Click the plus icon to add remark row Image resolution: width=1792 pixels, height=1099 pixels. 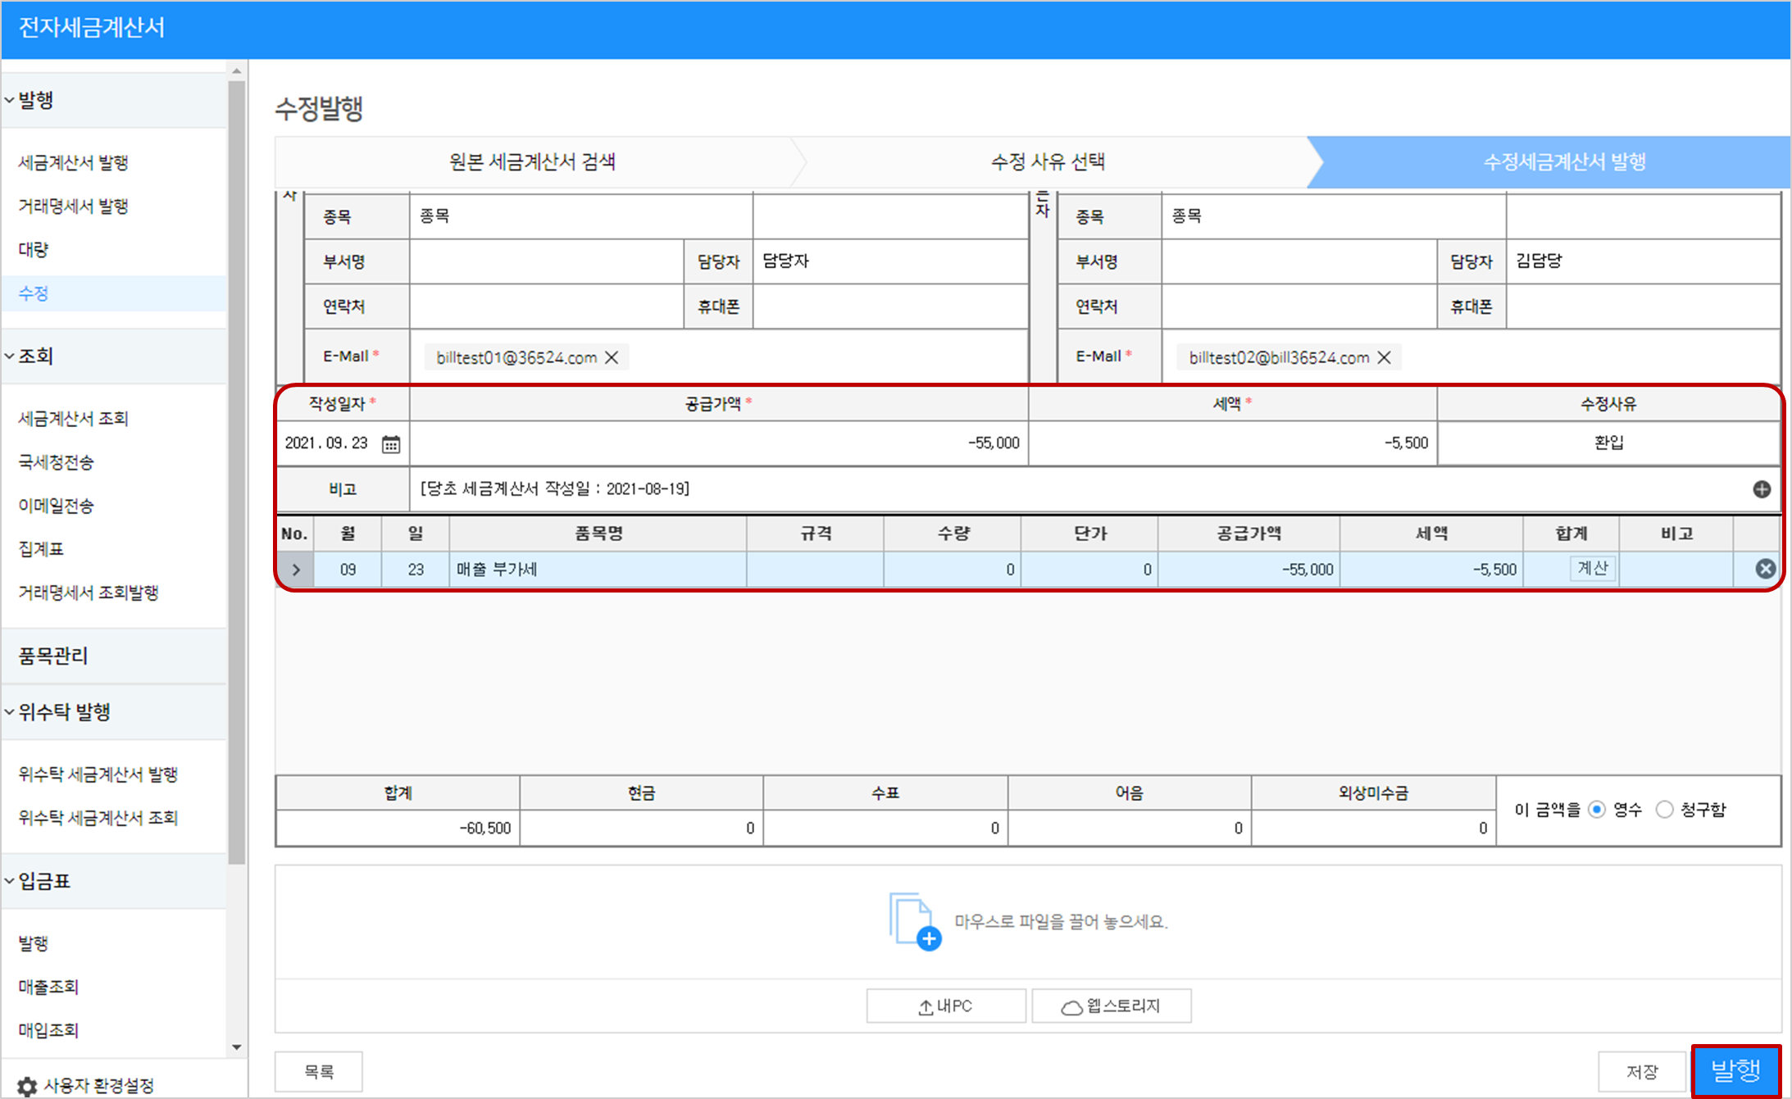pyautogui.click(x=1761, y=489)
